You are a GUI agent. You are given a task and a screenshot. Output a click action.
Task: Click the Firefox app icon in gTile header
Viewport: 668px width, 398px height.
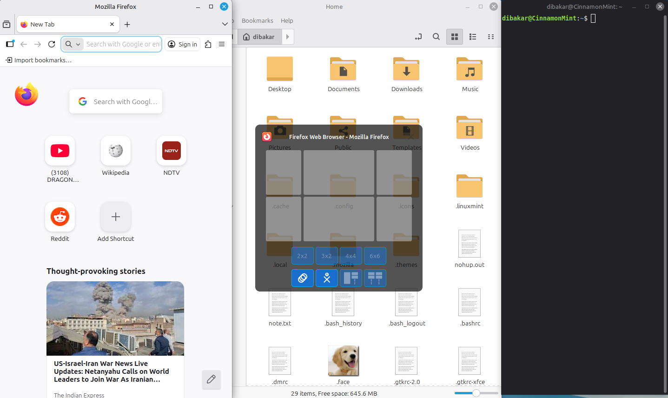(267, 137)
